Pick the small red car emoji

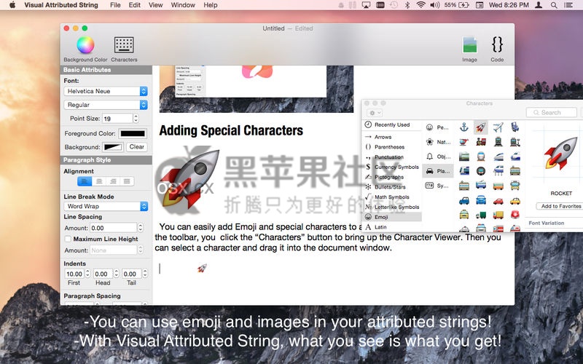(498, 201)
